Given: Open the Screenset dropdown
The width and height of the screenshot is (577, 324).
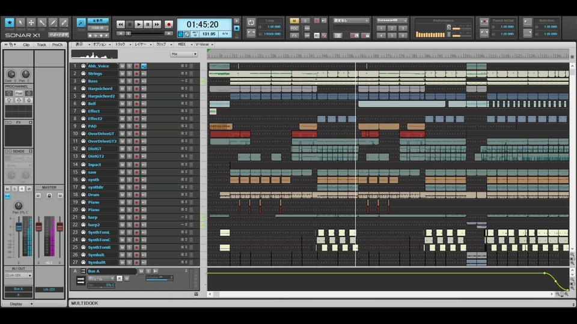Looking at the screenshot, I should [392, 20].
